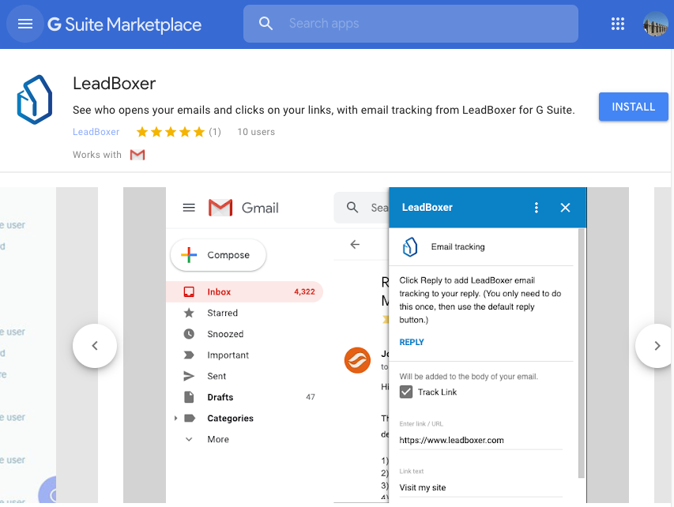This screenshot has height=507, width=674.
Task: Click the Categories label icon
Action: point(190,418)
